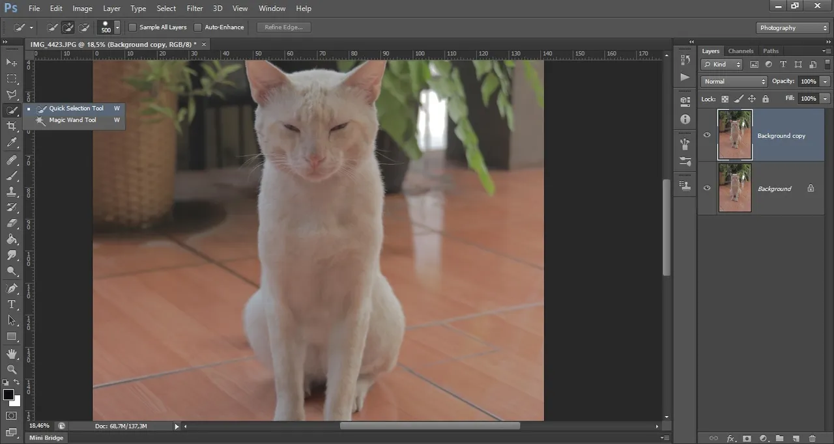This screenshot has width=834, height=444.
Task: Open the layer Opacity slider dropdown
Action: pos(826,81)
